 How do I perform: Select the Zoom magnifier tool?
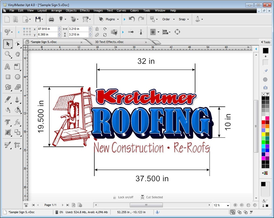(8, 54)
